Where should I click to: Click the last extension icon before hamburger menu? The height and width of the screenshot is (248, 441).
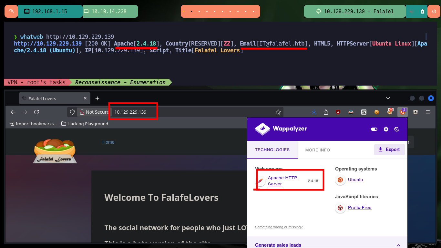tap(415, 112)
